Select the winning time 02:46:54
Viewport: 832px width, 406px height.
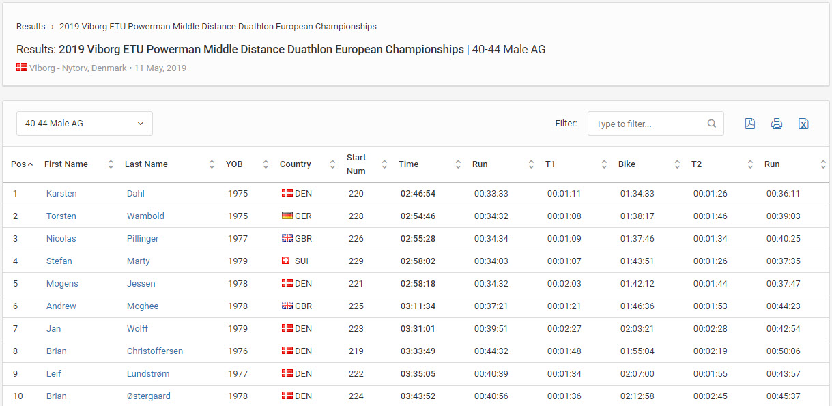tap(418, 193)
